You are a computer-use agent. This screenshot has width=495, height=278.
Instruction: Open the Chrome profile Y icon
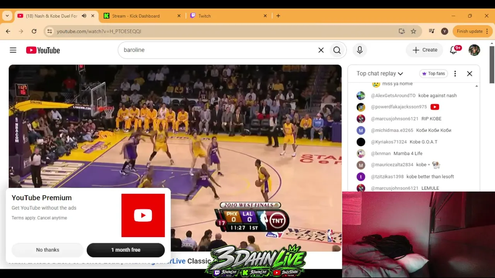pos(445,31)
